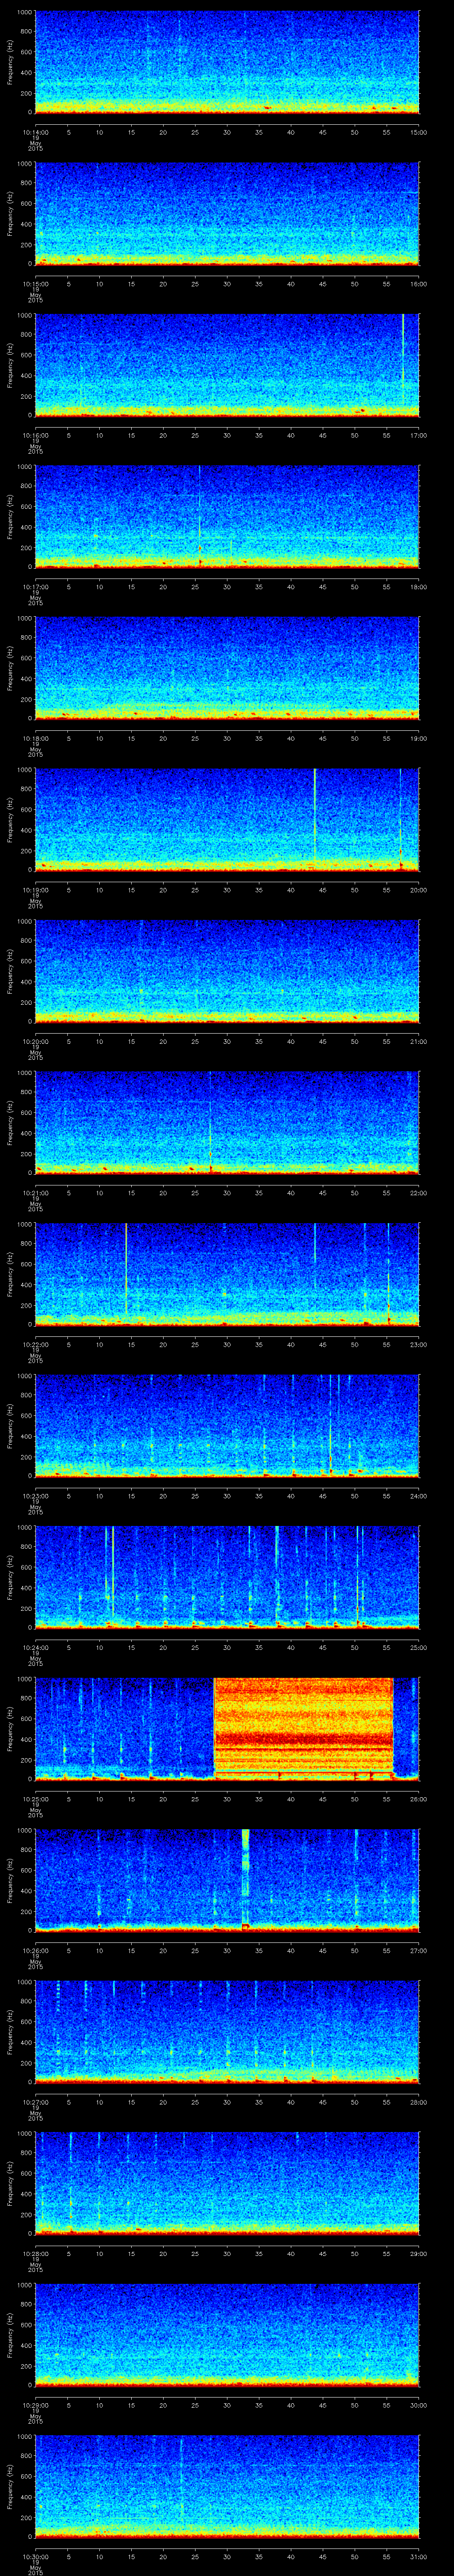Click the 30 second tick under 10:25:00 spectrogram
Viewport: 454px width, 2576px height.
[227, 1799]
